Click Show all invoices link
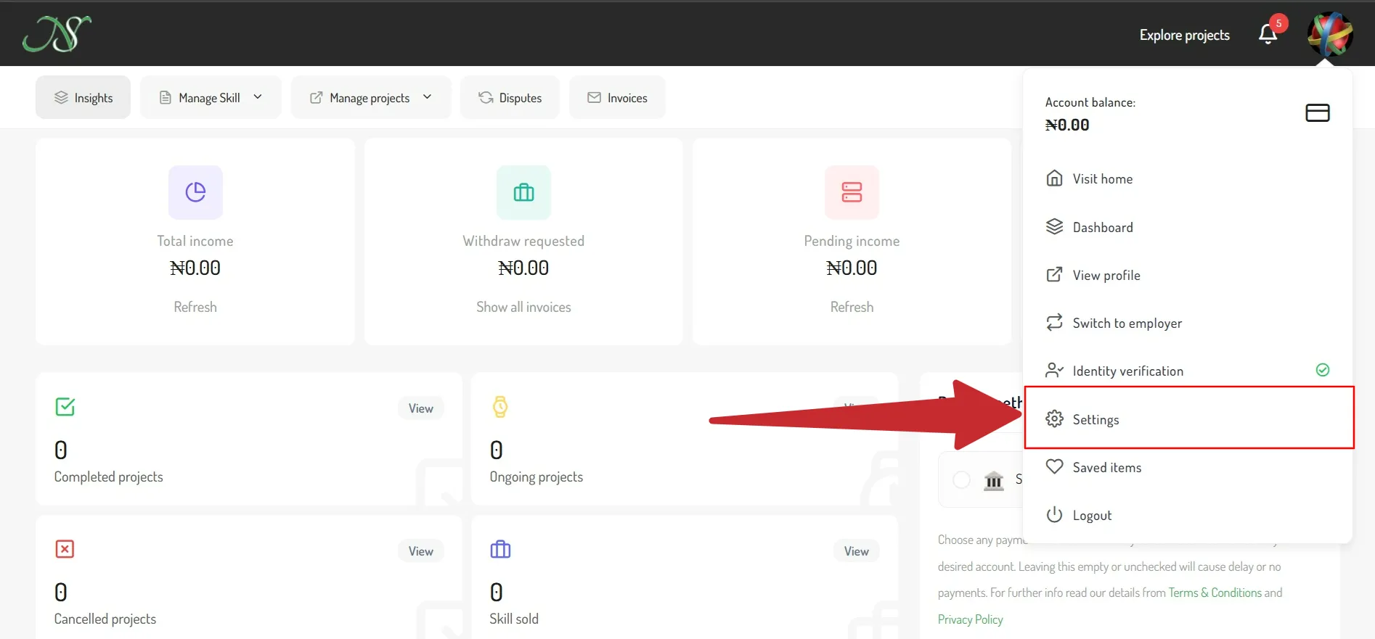1375x639 pixels. pyautogui.click(x=523, y=307)
